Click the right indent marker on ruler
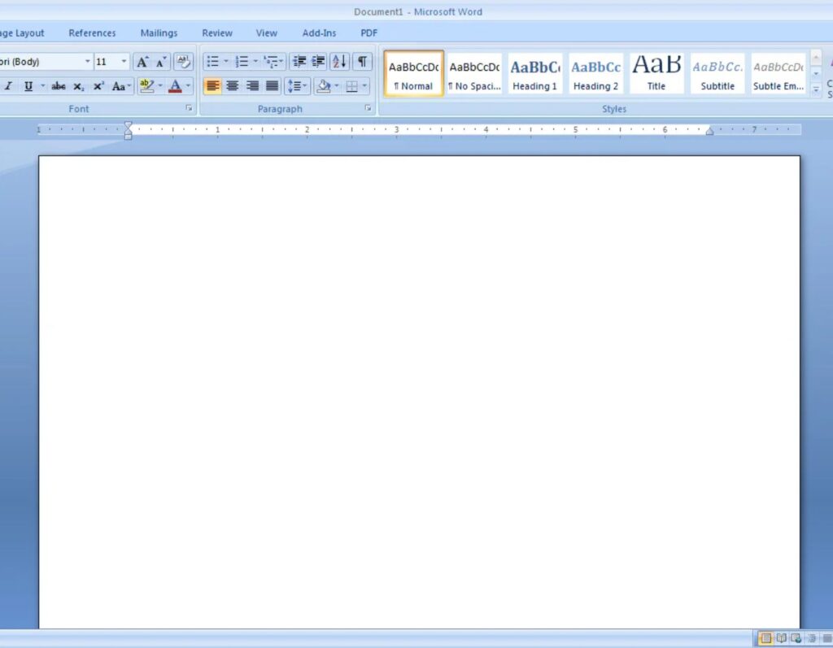This screenshot has width=833, height=648. (x=709, y=131)
